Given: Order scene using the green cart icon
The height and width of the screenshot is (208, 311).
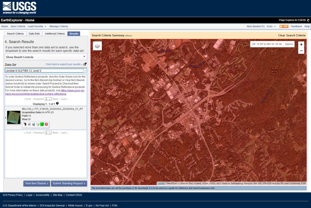Looking at the screenshot, I should [x=42, y=125].
